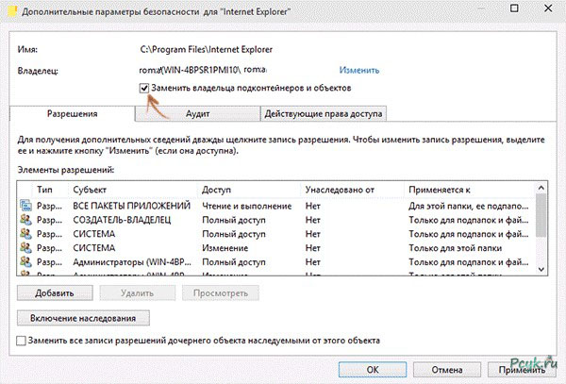Click the Администраторы row user icon
566x384 pixels.
26,261
